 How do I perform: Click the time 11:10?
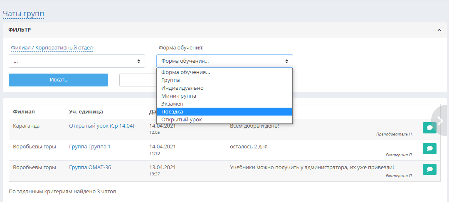[154, 153]
